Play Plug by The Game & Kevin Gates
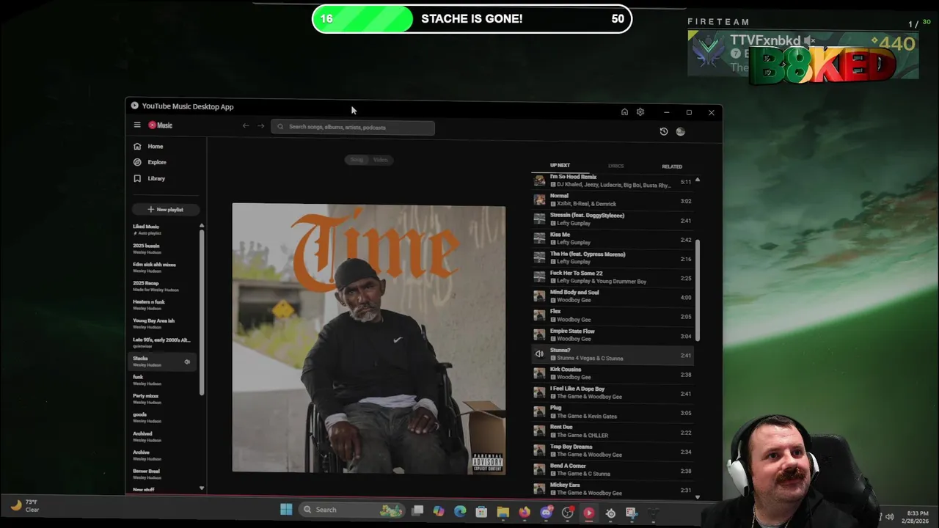 (613, 412)
